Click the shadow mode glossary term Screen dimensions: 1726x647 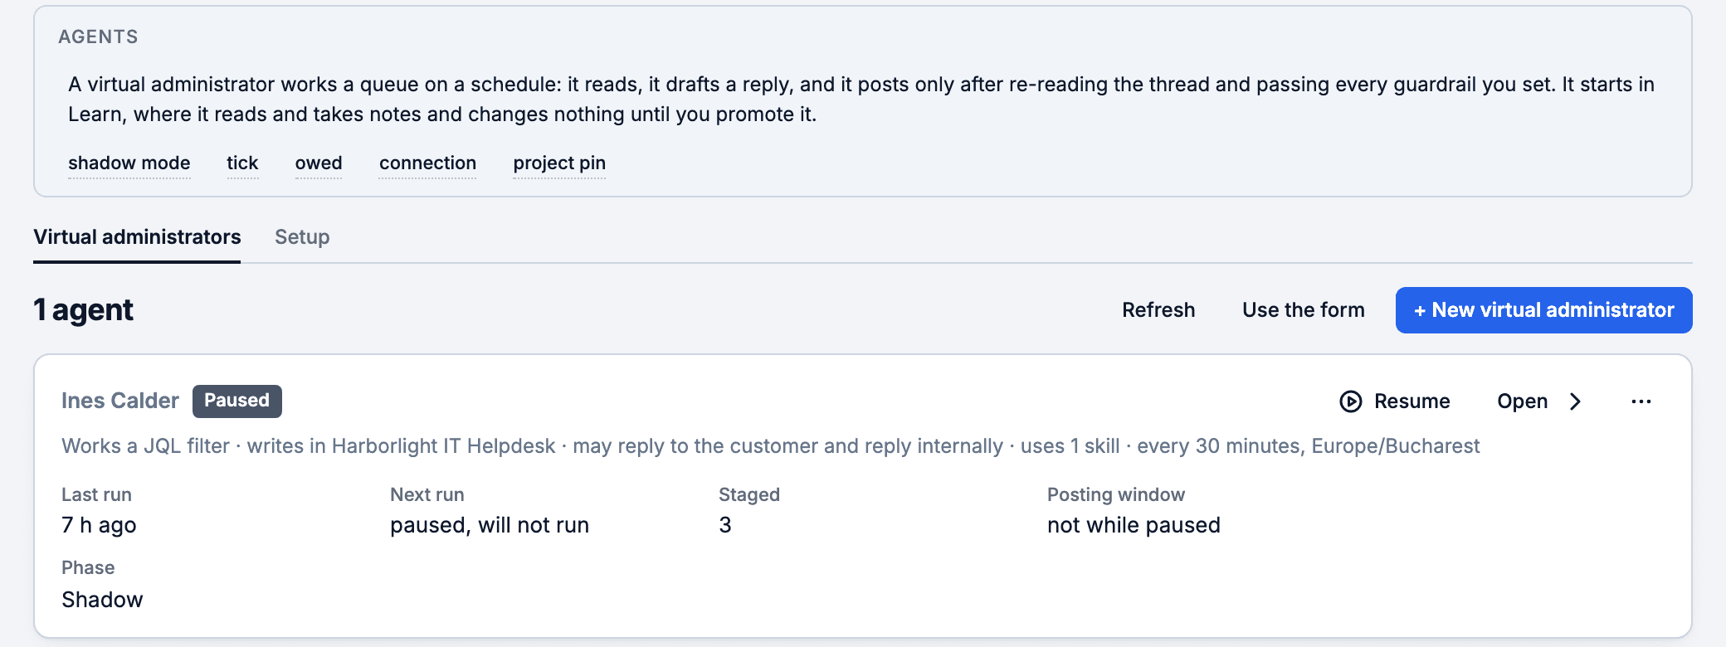click(x=129, y=163)
